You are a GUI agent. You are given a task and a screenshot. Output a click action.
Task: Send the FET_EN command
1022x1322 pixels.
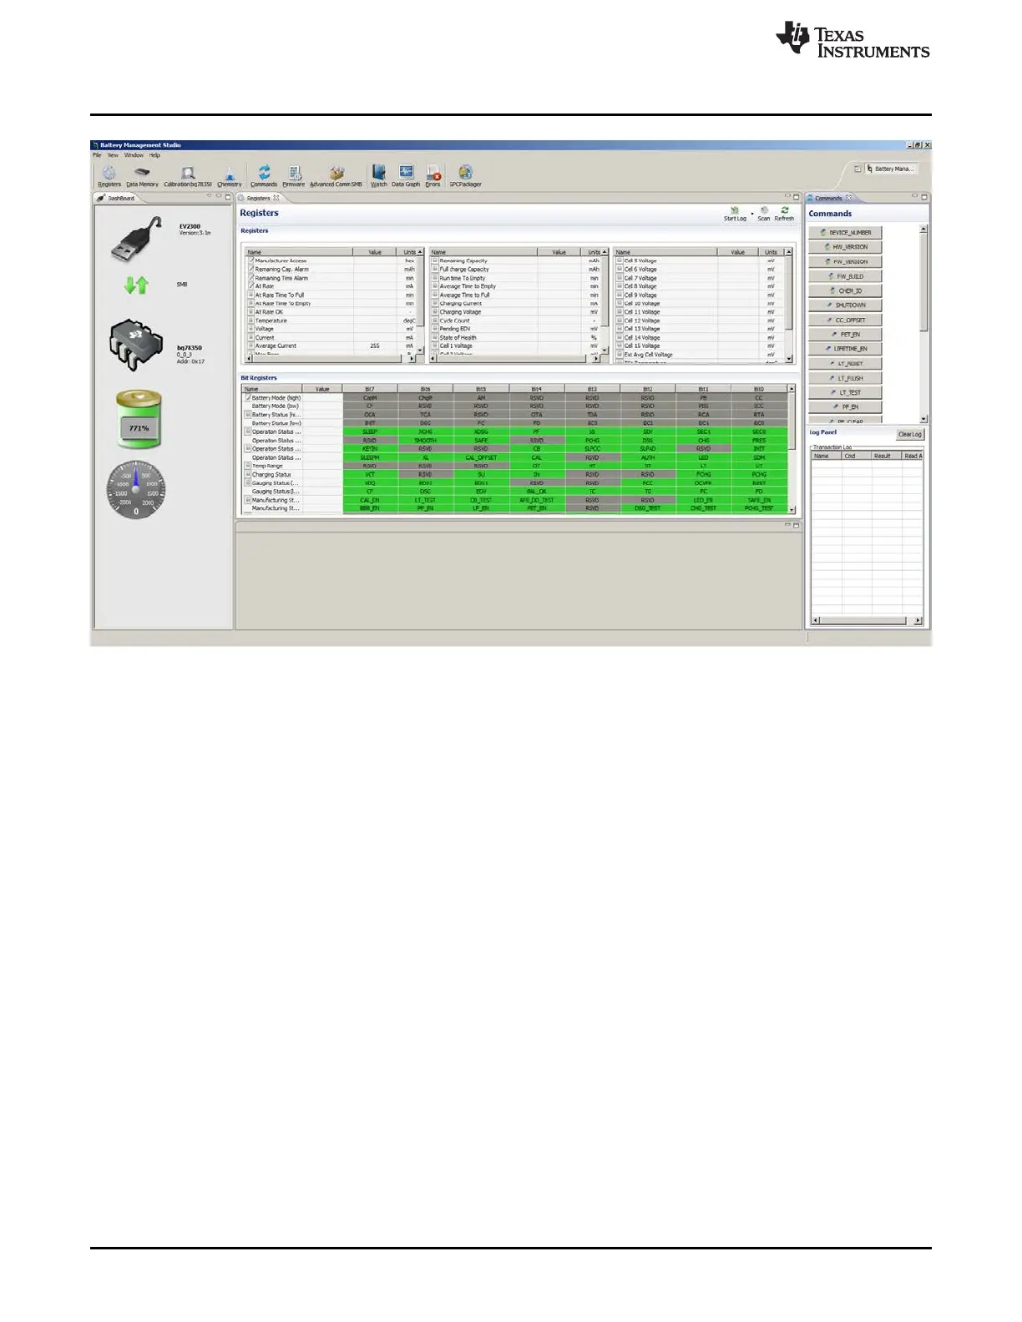[x=845, y=335]
